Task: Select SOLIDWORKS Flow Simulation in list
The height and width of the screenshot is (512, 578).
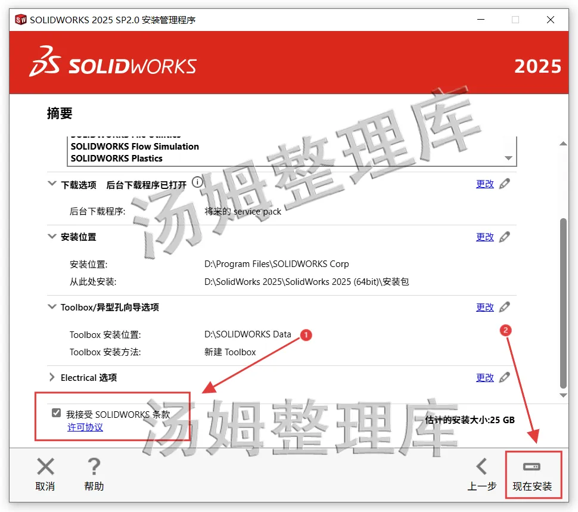Action: coord(135,147)
